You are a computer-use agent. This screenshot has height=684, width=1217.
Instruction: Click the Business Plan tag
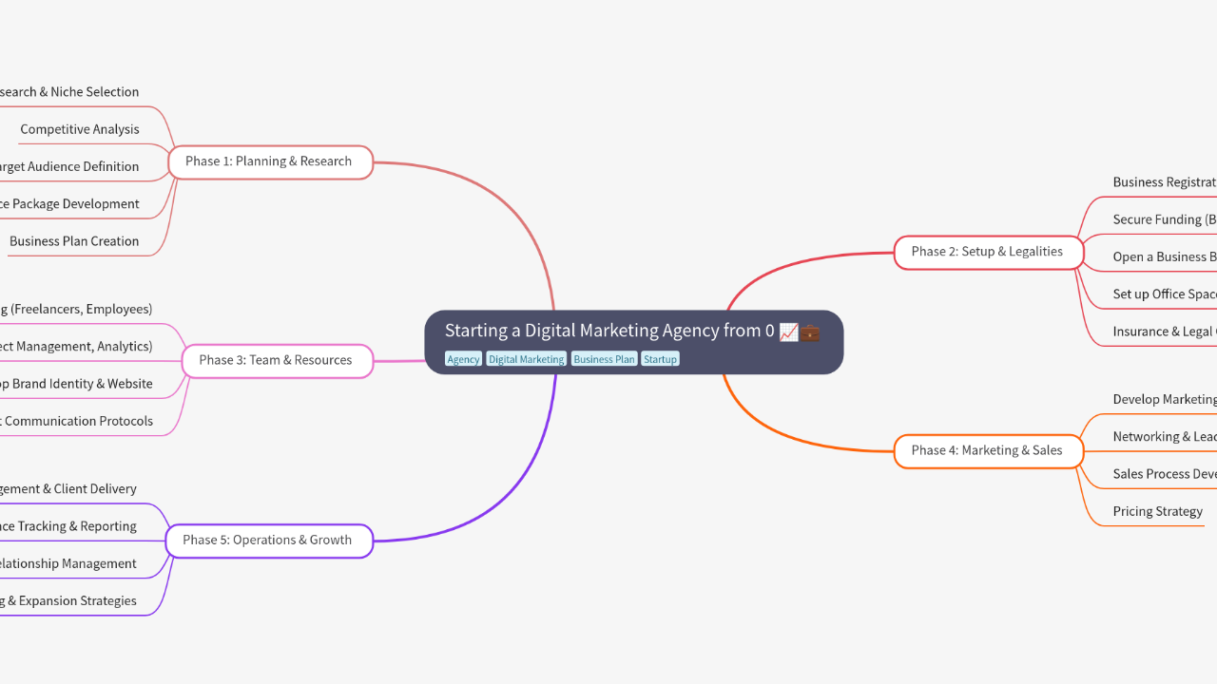pos(604,359)
